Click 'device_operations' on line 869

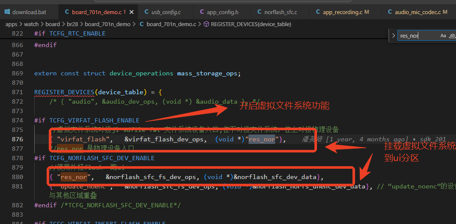click(x=141, y=73)
